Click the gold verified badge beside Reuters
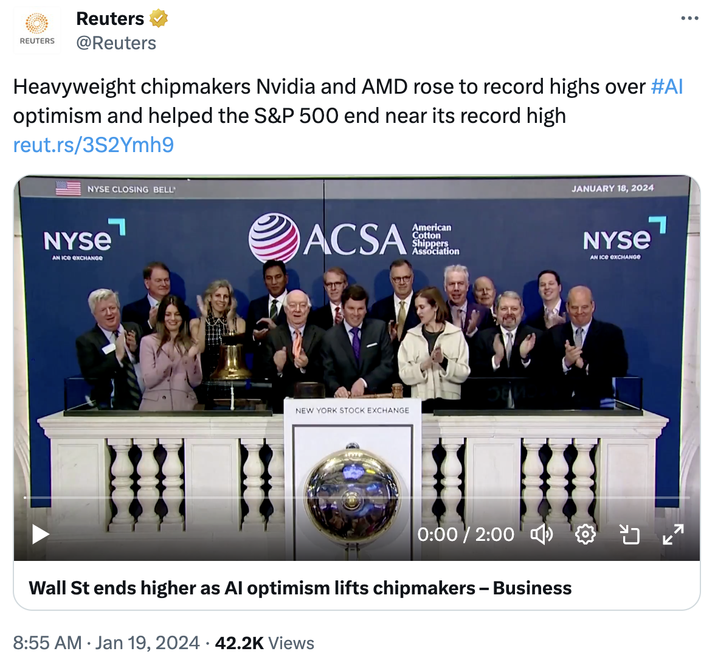Screen dimensions: 715x668 [159, 19]
